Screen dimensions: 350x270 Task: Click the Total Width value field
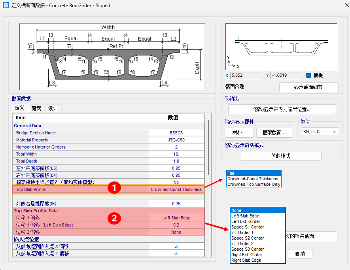176,154
